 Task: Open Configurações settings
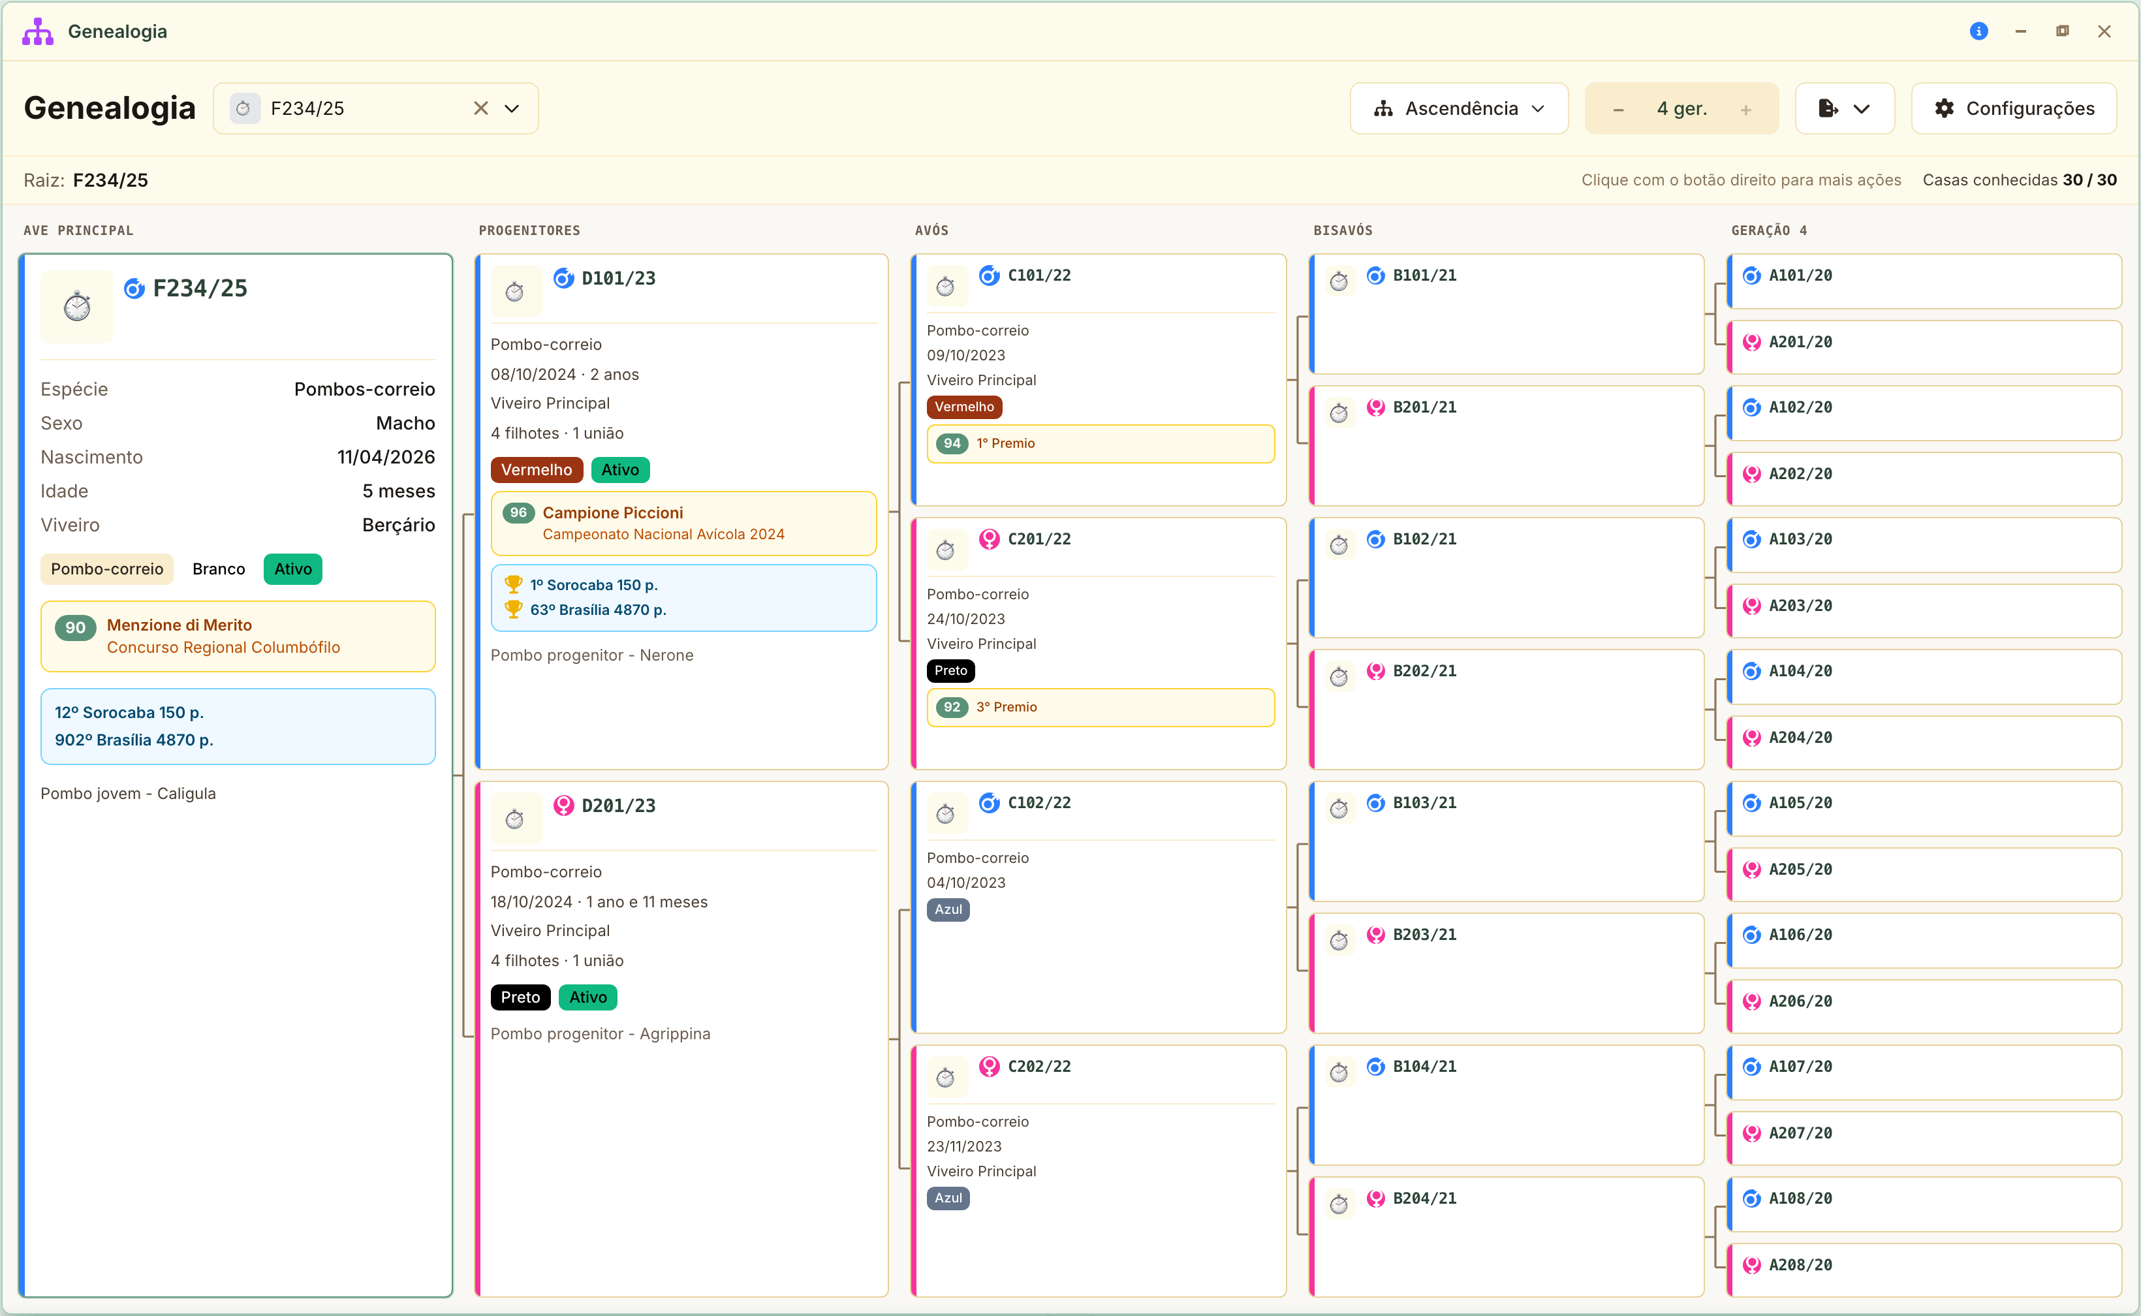click(2014, 108)
